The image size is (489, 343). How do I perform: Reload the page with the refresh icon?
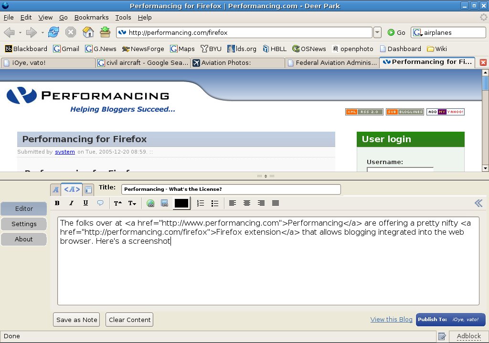(53, 32)
